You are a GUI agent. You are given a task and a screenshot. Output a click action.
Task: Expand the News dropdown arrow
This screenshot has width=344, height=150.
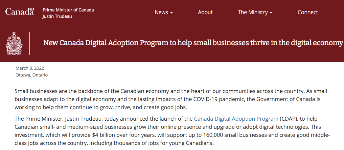[x=171, y=13]
